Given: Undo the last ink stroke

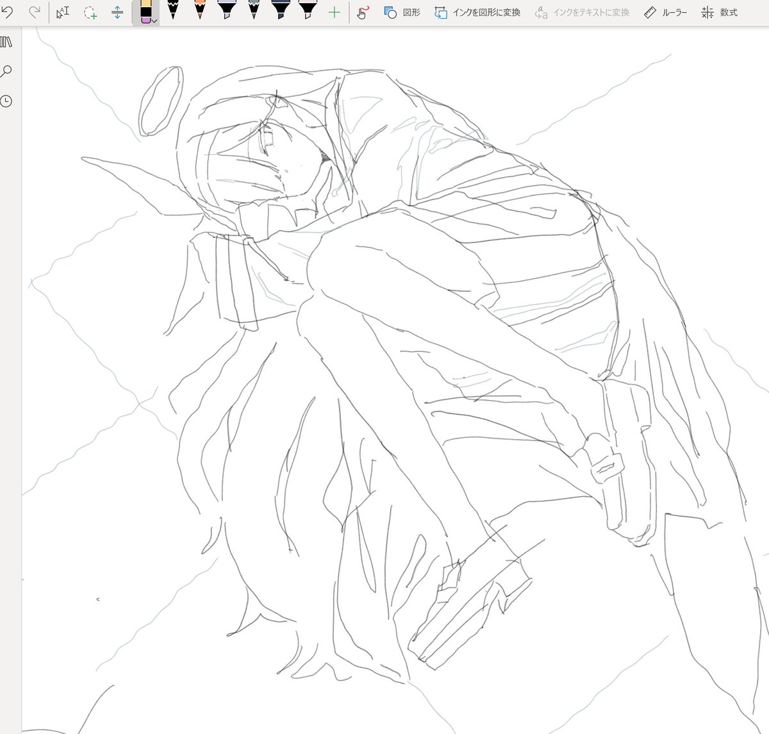Looking at the screenshot, I should 8,12.
